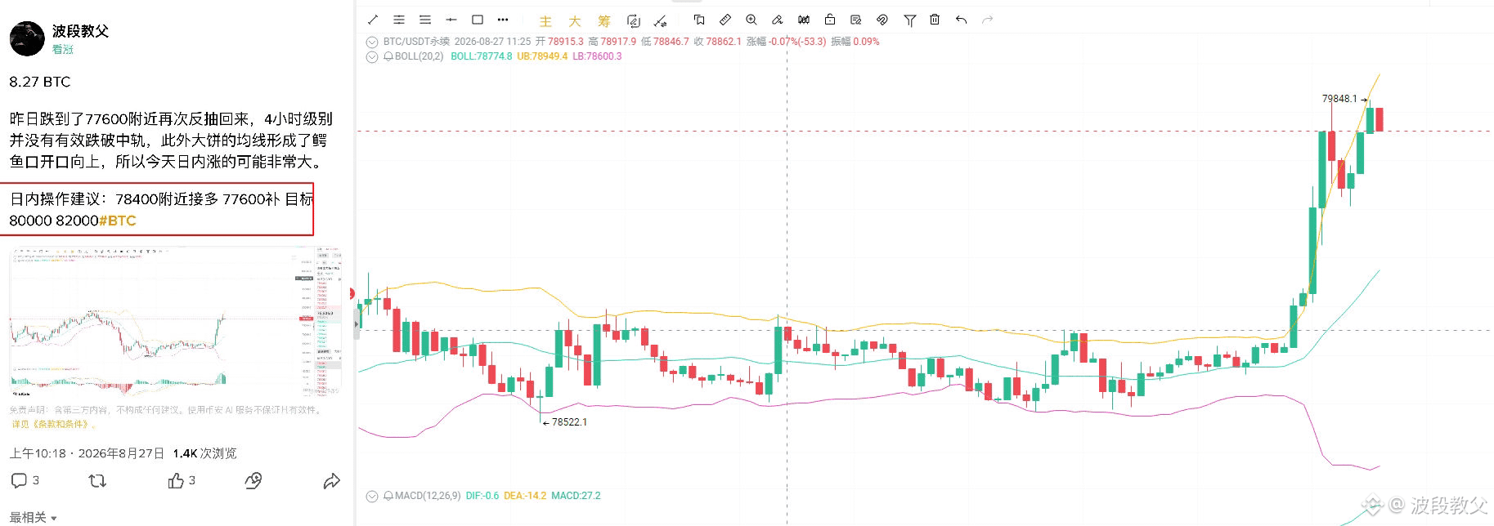Select the parallel channel lines tool
Viewport: 1494px width, 526px height.
399,20
